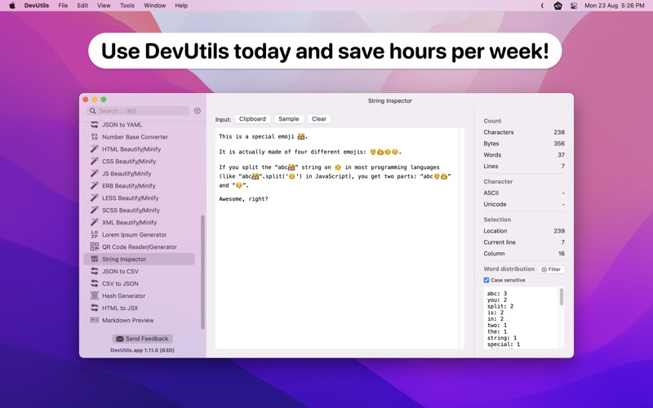This screenshot has height=408, width=653.
Task: Click the 'Awesome, right?' line in input
Action: [x=243, y=199]
